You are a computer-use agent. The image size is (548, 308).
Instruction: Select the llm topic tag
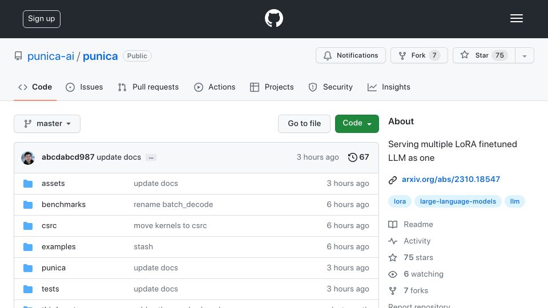[x=515, y=201]
